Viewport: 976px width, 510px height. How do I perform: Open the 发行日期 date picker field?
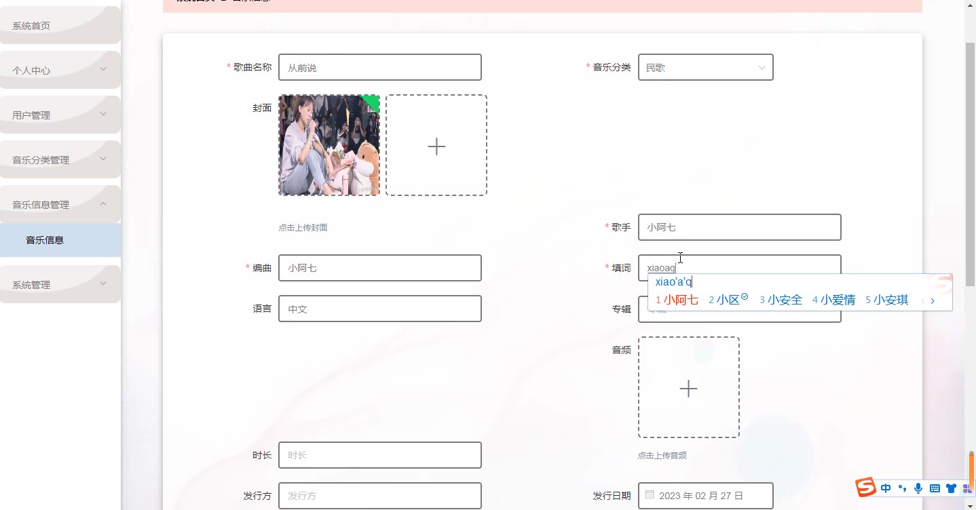[706, 496]
